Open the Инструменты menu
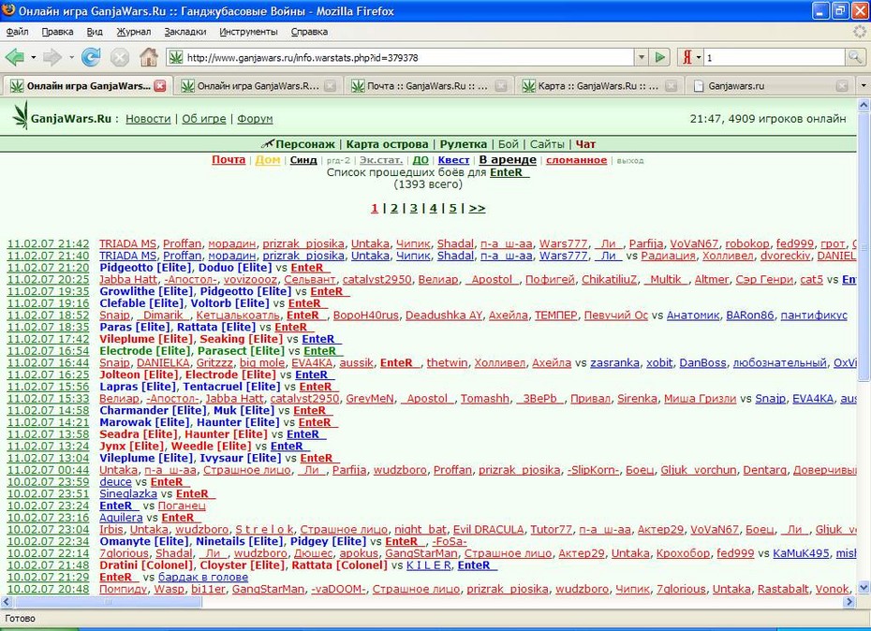The image size is (871, 631). coord(248,32)
